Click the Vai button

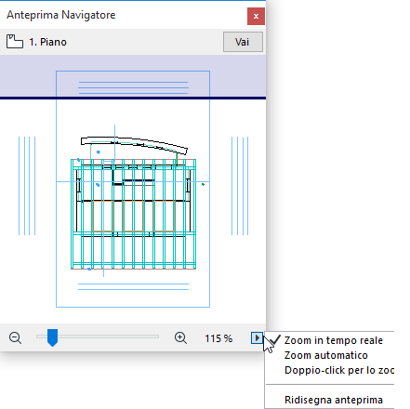click(243, 42)
